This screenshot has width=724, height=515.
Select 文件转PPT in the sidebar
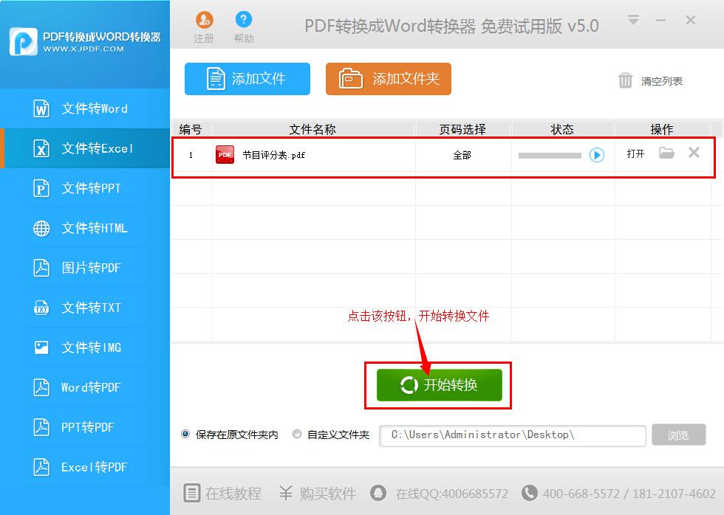tap(85, 188)
